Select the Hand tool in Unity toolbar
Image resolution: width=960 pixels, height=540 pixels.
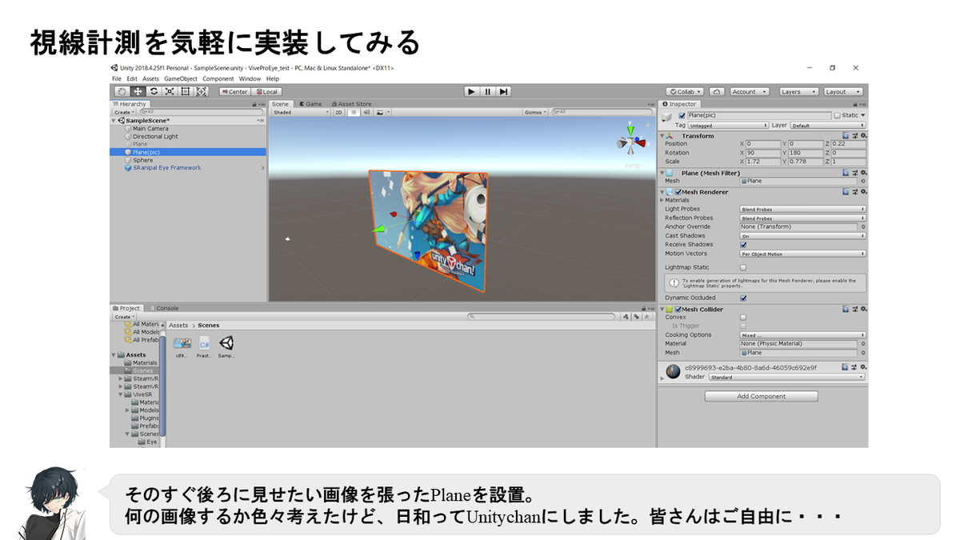(x=122, y=91)
